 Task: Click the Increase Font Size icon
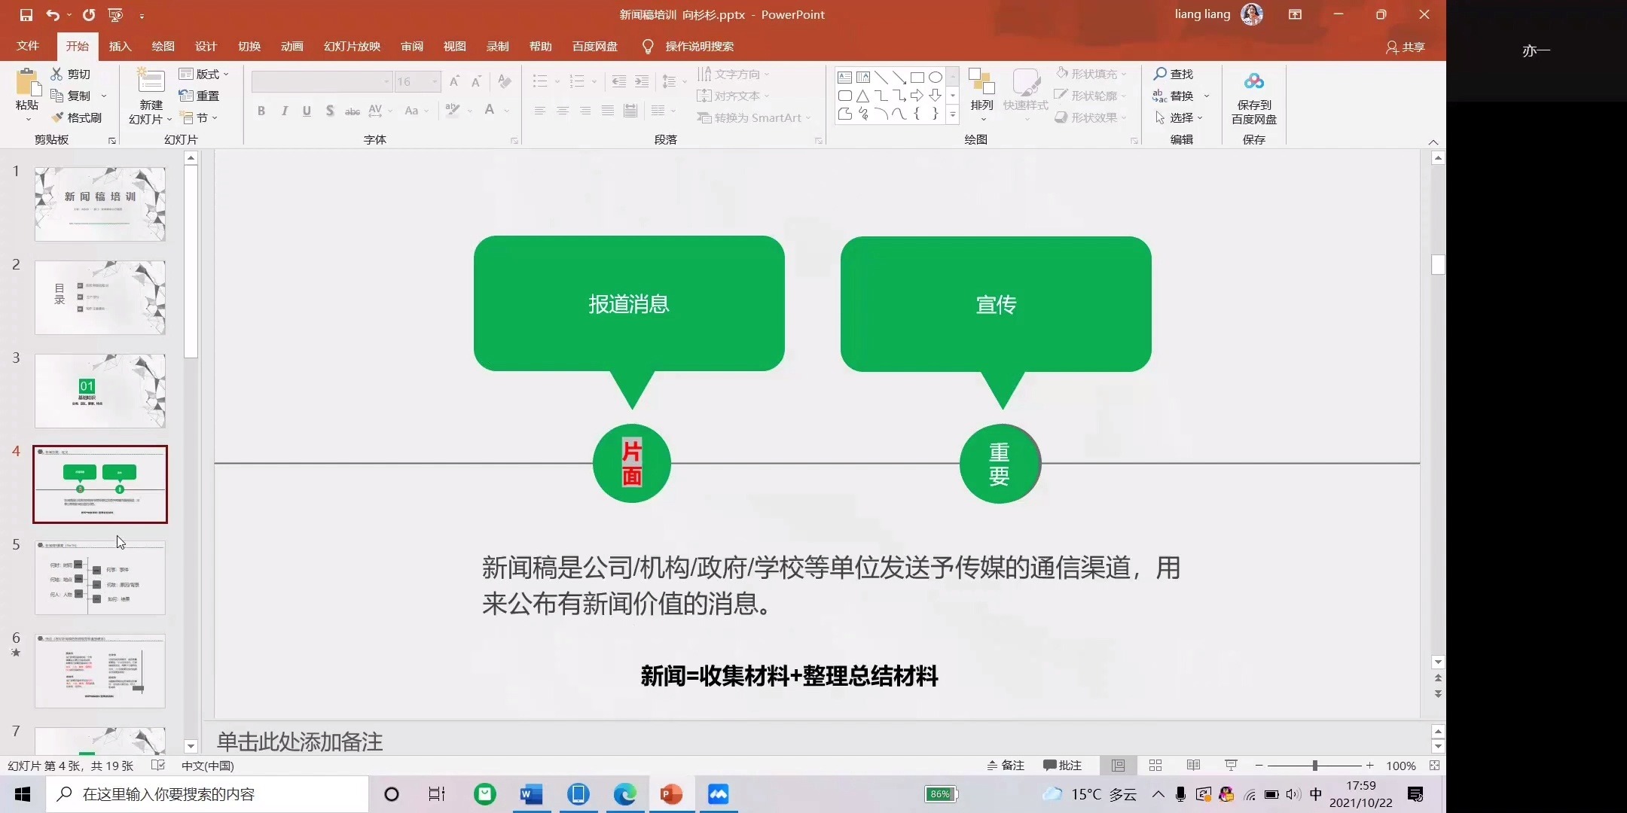(x=454, y=81)
